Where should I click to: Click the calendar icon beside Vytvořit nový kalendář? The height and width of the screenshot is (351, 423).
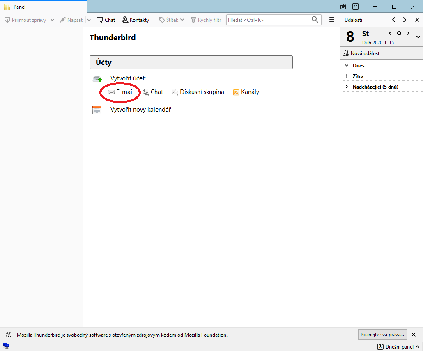pyautogui.click(x=97, y=110)
